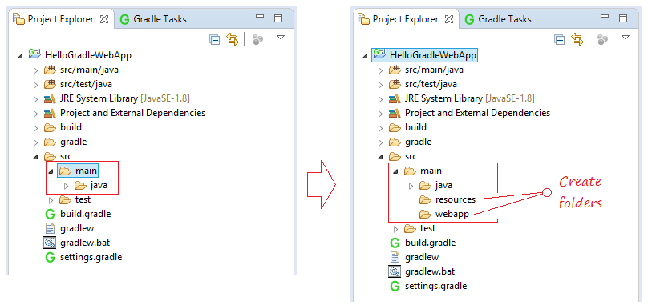The image size is (648, 305).
Task: Select main folder in left panel
Action: (x=78, y=171)
